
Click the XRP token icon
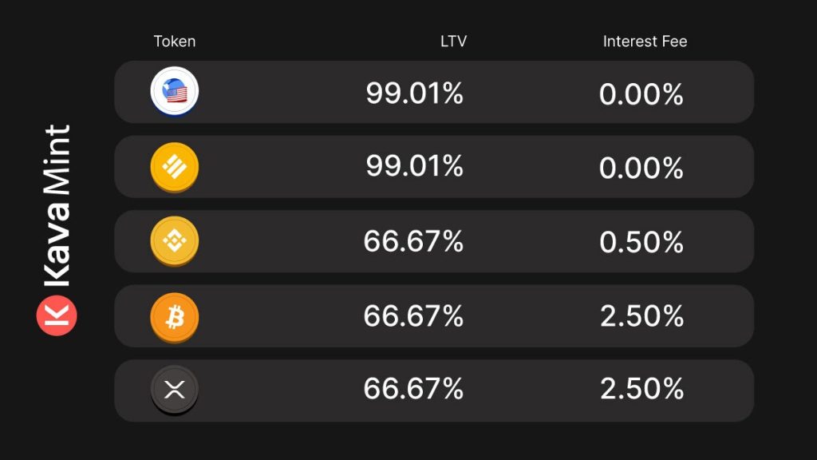coord(175,390)
